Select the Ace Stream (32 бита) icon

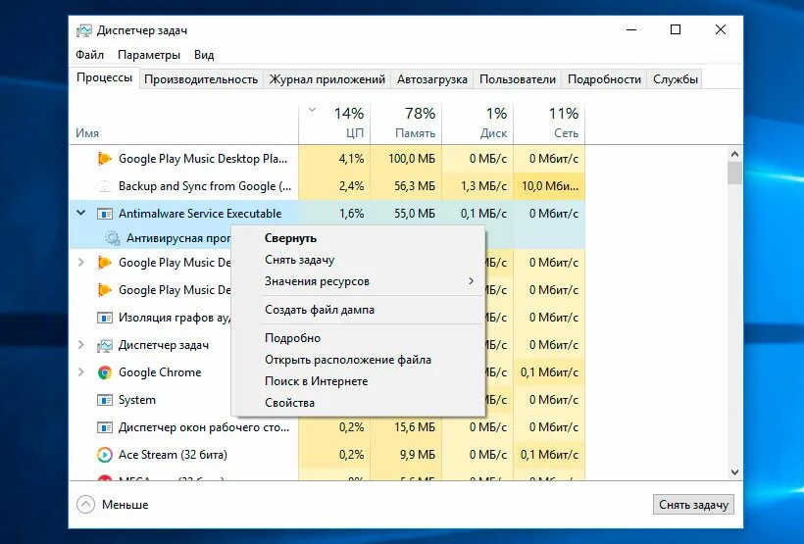tap(105, 455)
